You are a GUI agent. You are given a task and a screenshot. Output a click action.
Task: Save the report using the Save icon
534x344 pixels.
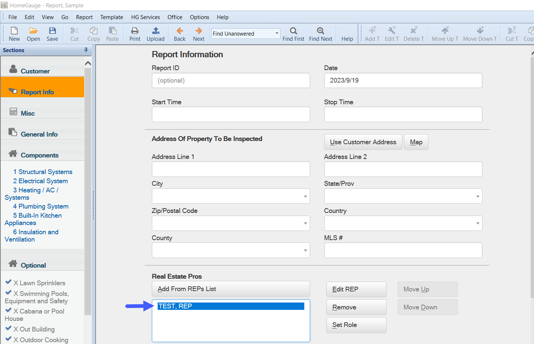[52, 31]
